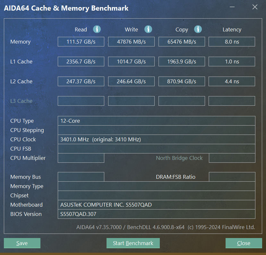Start the benchmark run
Screen dimensions: 266x255
point(133,243)
